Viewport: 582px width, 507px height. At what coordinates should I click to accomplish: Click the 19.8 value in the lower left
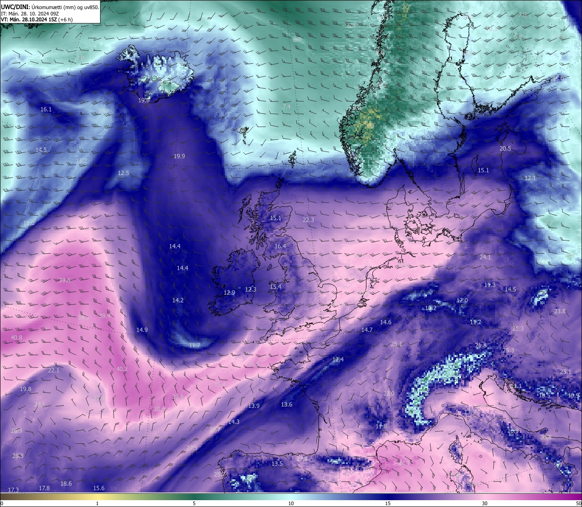click(x=25, y=389)
